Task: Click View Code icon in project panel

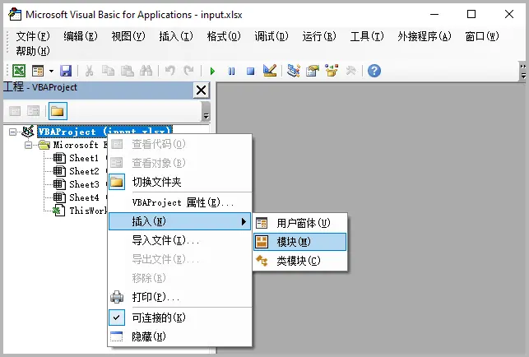Action: 15,111
